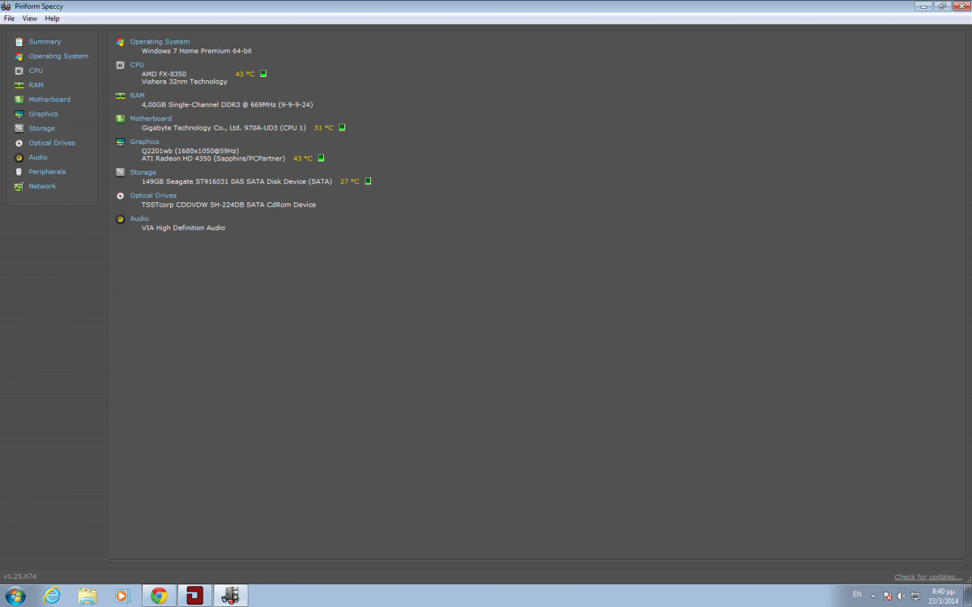Click the green temperature indicator beside the Seagate disk
The height and width of the screenshot is (607, 972).
pyautogui.click(x=368, y=181)
